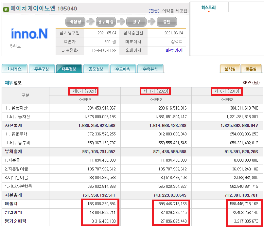Viewport: 264px width, 229px height.
Task: Open the 히스토리 tab
Action: (208, 8)
